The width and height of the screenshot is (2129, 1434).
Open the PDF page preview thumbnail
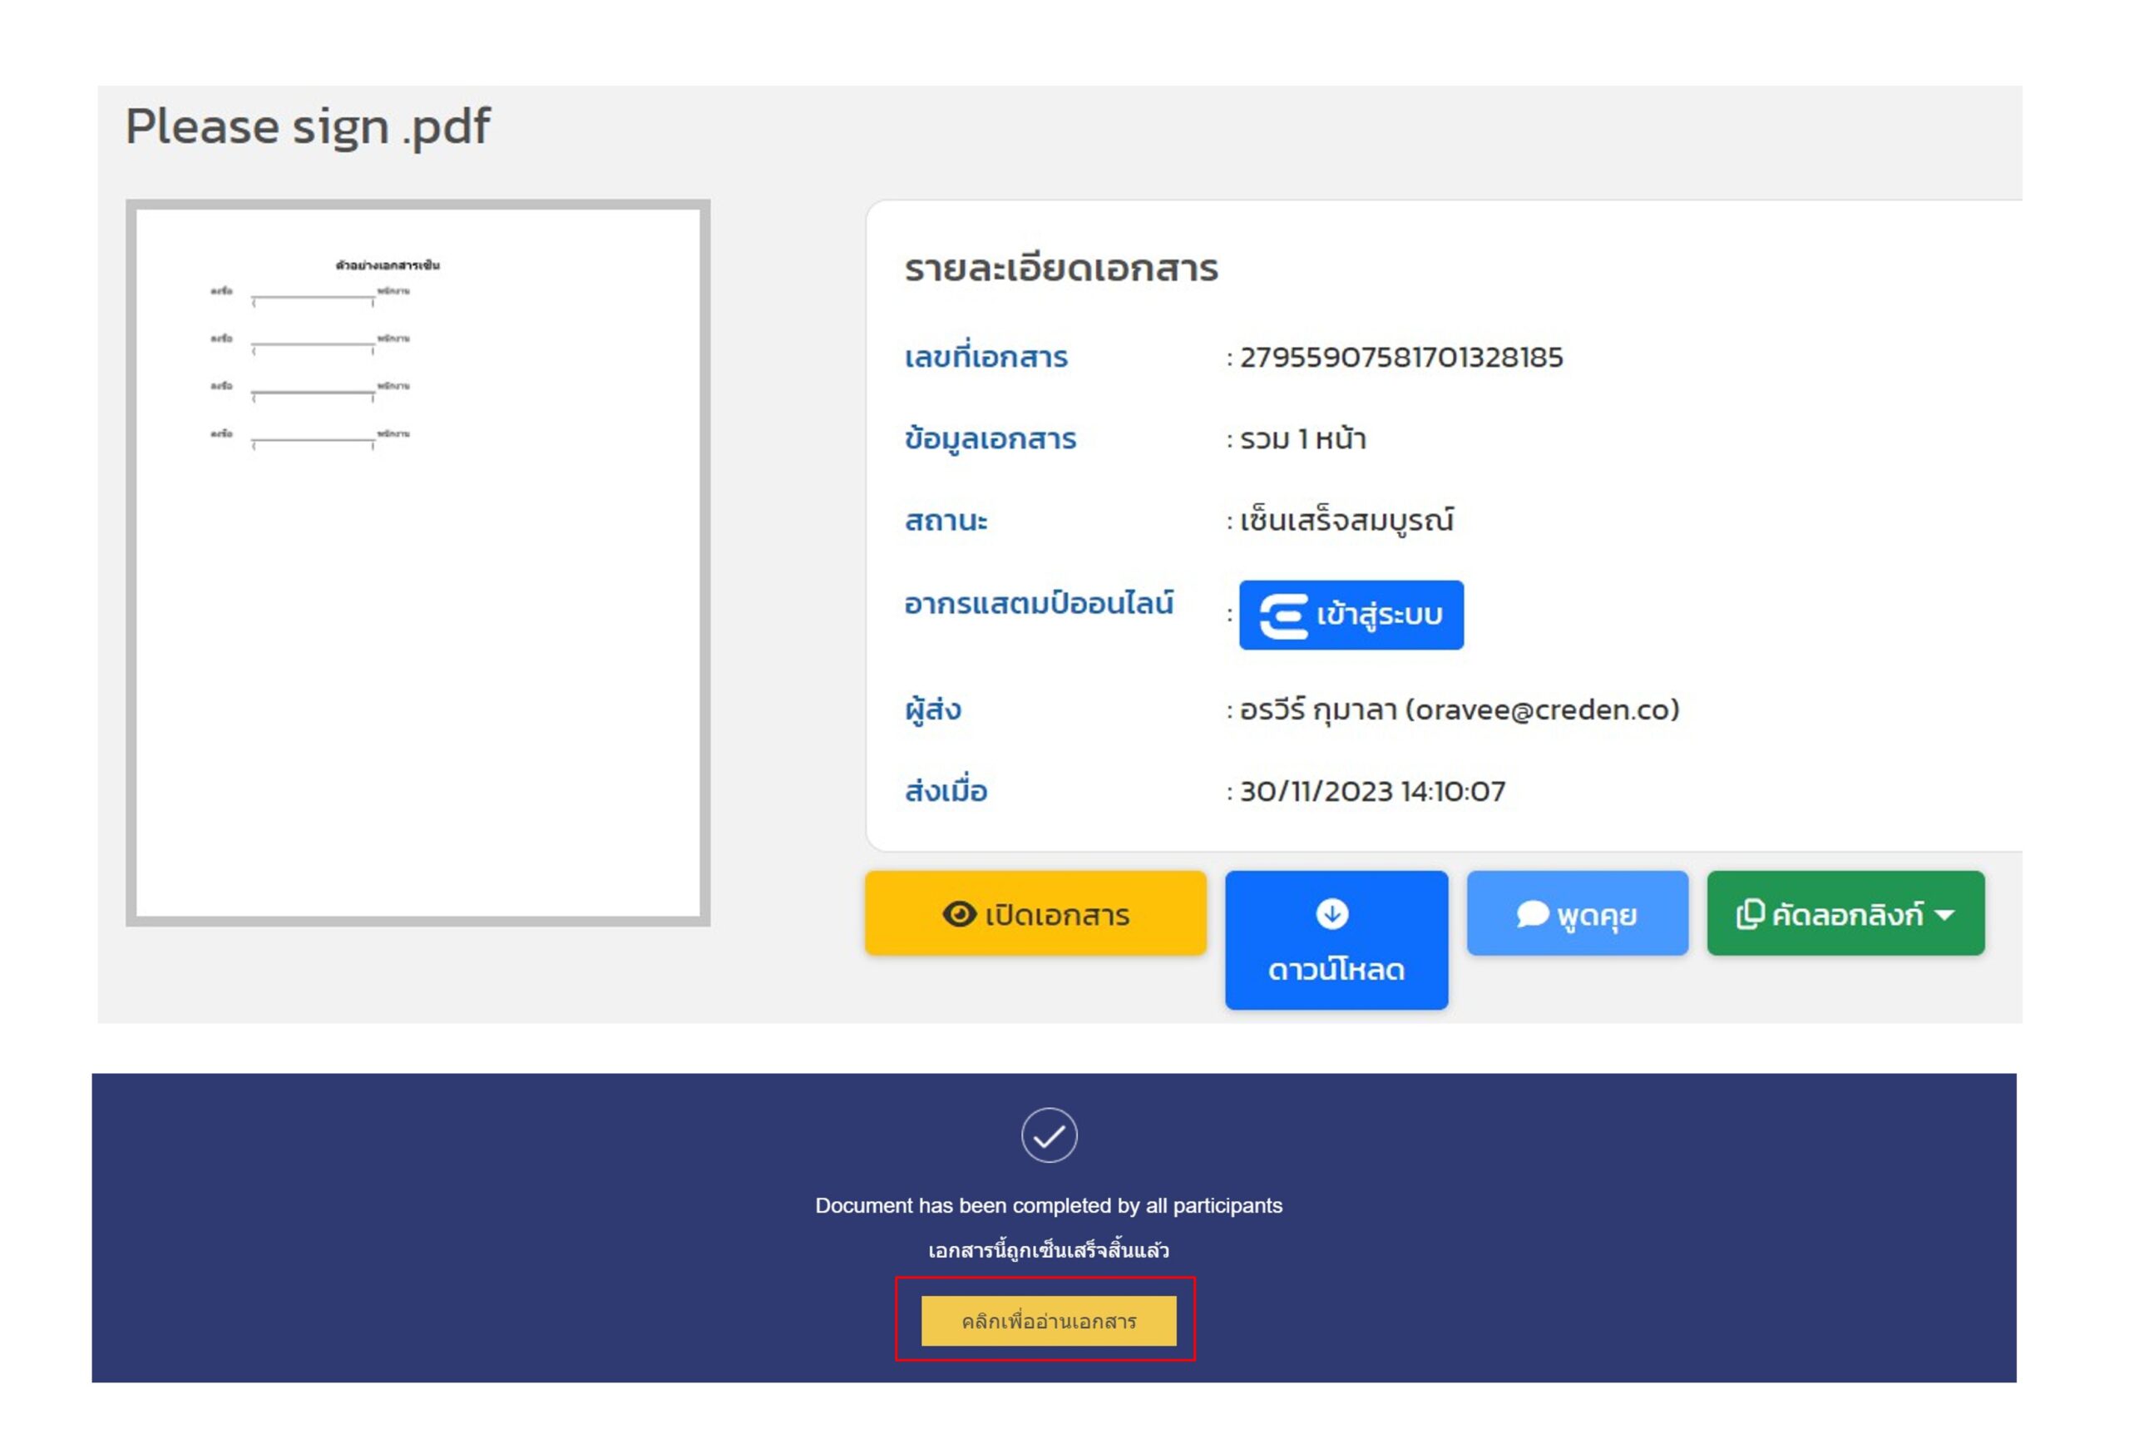pyautogui.click(x=417, y=562)
